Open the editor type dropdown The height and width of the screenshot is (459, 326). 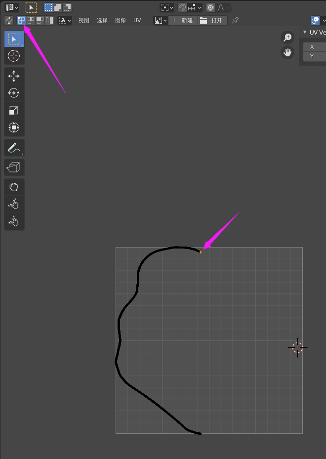tap(12, 7)
